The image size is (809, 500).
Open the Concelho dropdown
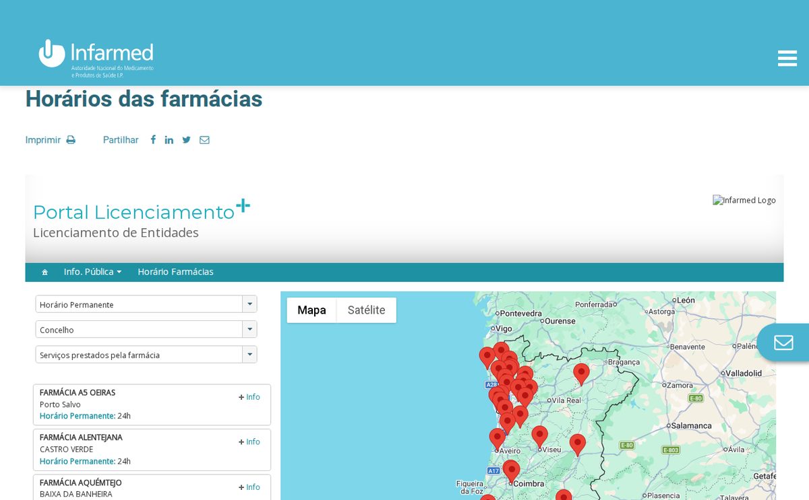tap(146, 330)
